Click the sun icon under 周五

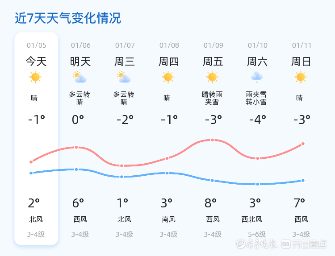click(x=212, y=77)
